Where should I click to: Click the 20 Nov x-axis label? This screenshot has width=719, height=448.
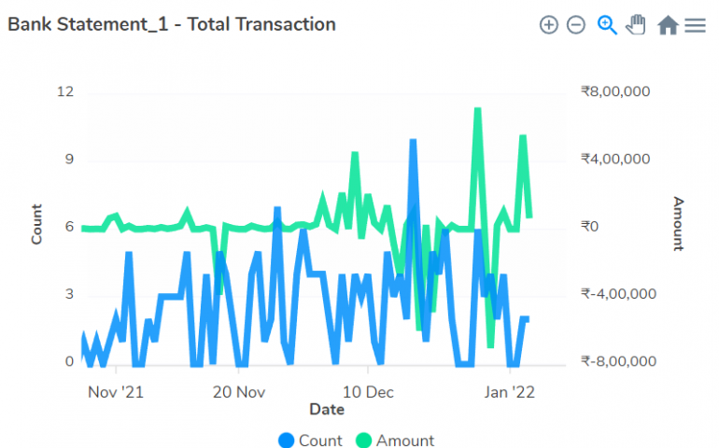[x=240, y=392]
